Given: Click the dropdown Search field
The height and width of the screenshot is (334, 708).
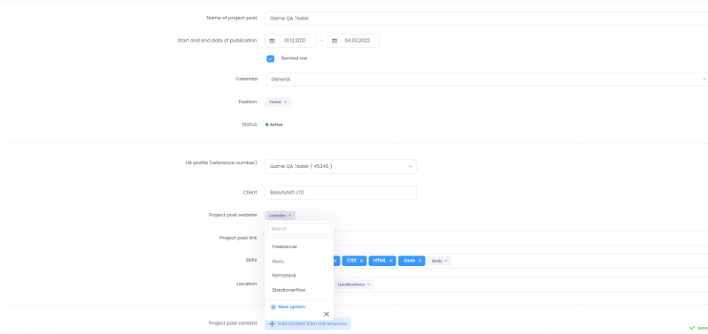Looking at the screenshot, I should [299, 229].
